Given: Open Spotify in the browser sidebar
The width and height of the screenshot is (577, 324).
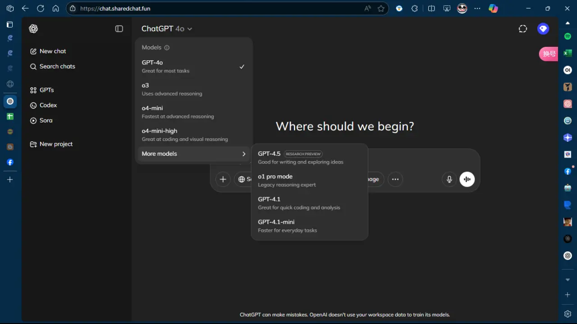Looking at the screenshot, I should tap(568, 36).
